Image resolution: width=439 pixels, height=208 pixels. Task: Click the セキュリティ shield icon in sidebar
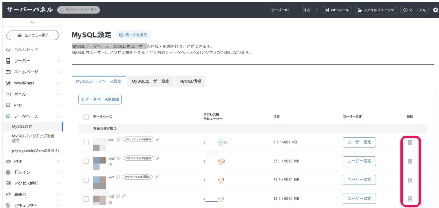[x=9, y=205]
